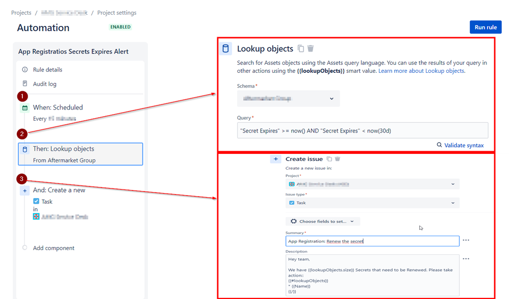
Task: Click the Rule details info icon
Action: click(x=24, y=69)
